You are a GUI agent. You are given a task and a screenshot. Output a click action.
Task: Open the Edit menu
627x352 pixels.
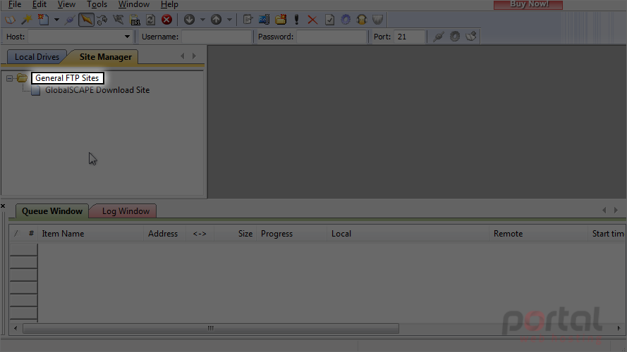click(x=39, y=4)
